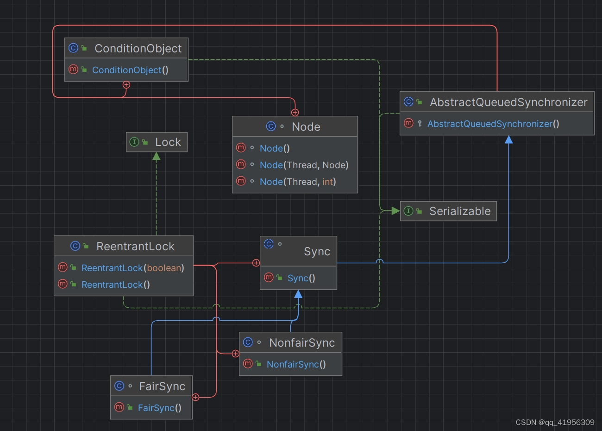Click the inner-class plus marker on Sync
The height and width of the screenshot is (431, 602).
[x=256, y=263]
